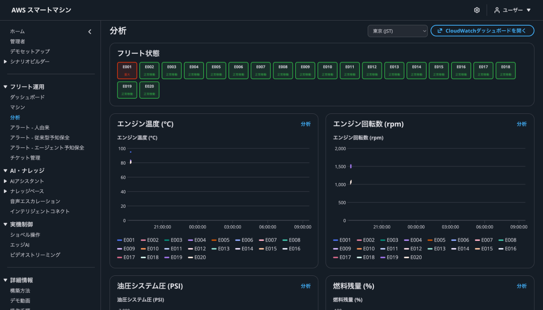The width and height of the screenshot is (543, 310).
Task: Select the E005 fleet tile
Action: pos(216,71)
